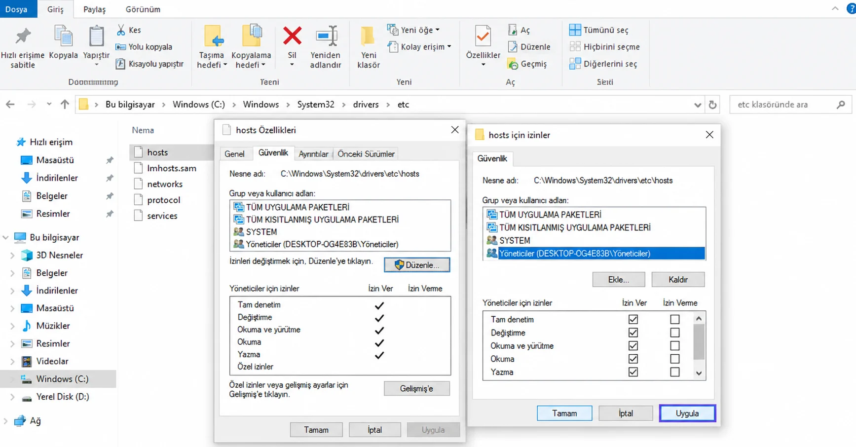Open Ayrıntılar tab

[313, 154]
